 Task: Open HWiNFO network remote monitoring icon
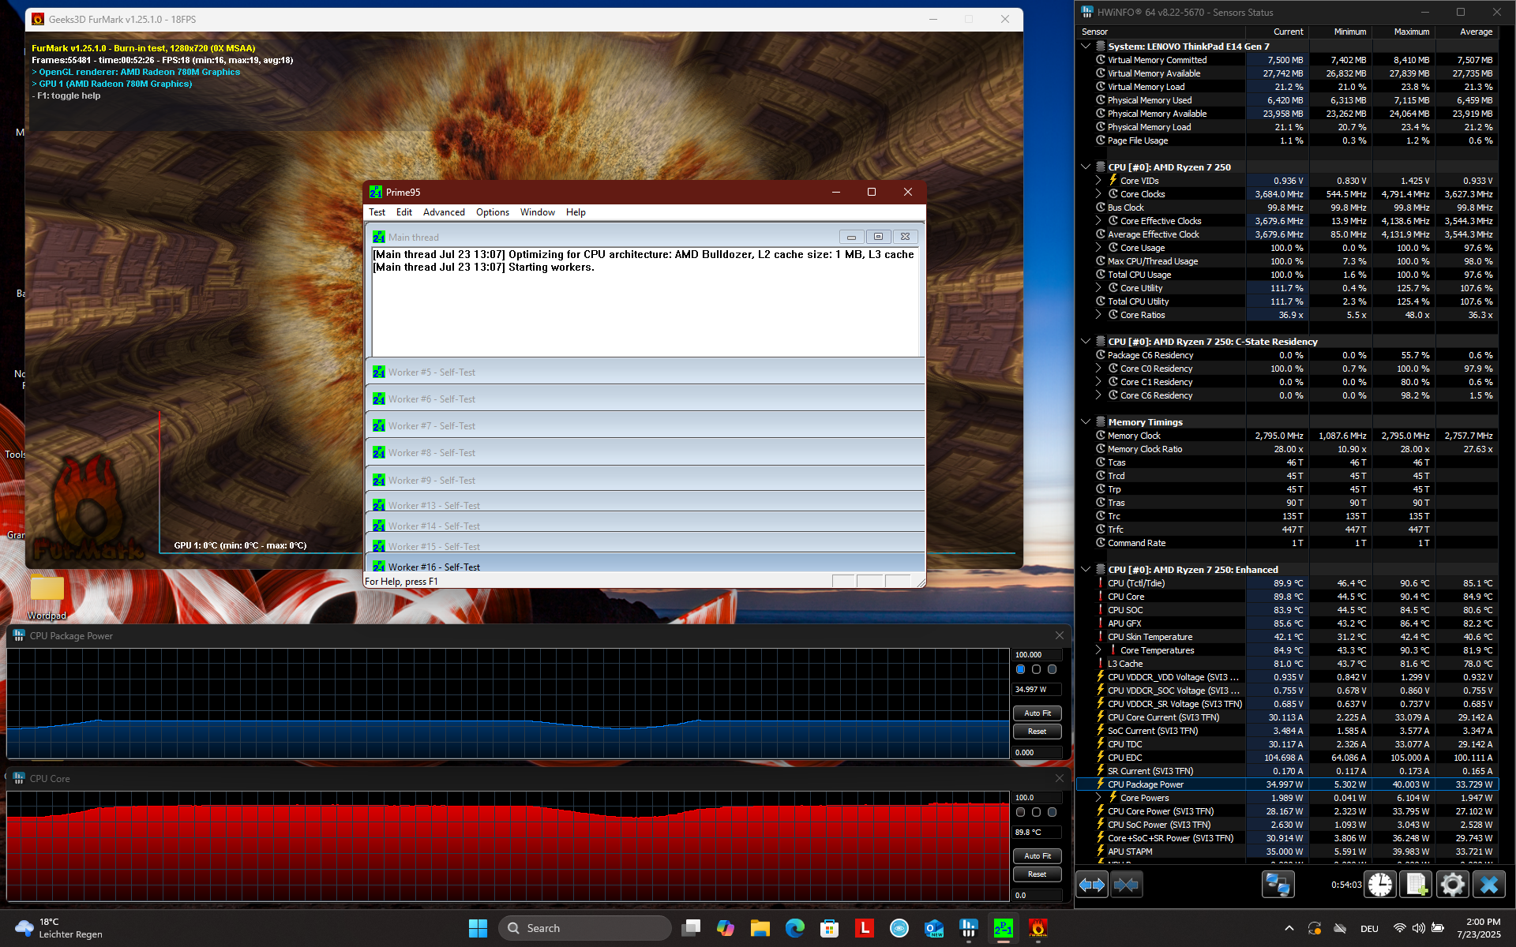1277,885
